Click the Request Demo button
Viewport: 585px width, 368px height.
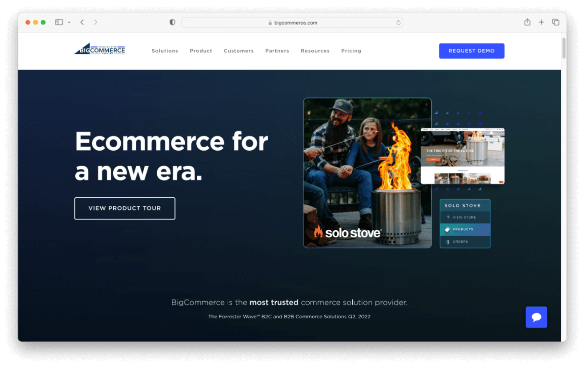point(471,51)
